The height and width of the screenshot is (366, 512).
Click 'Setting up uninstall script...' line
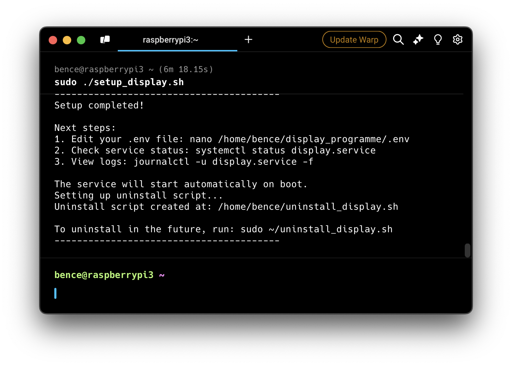[x=139, y=195]
